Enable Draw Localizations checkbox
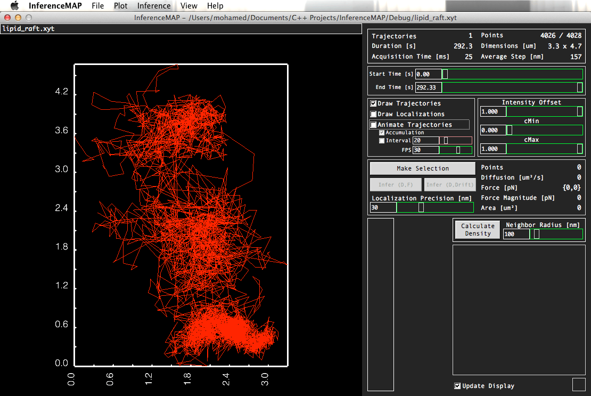The height and width of the screenshot is (396, 591). pyautogui.click(x=374, y=114)
